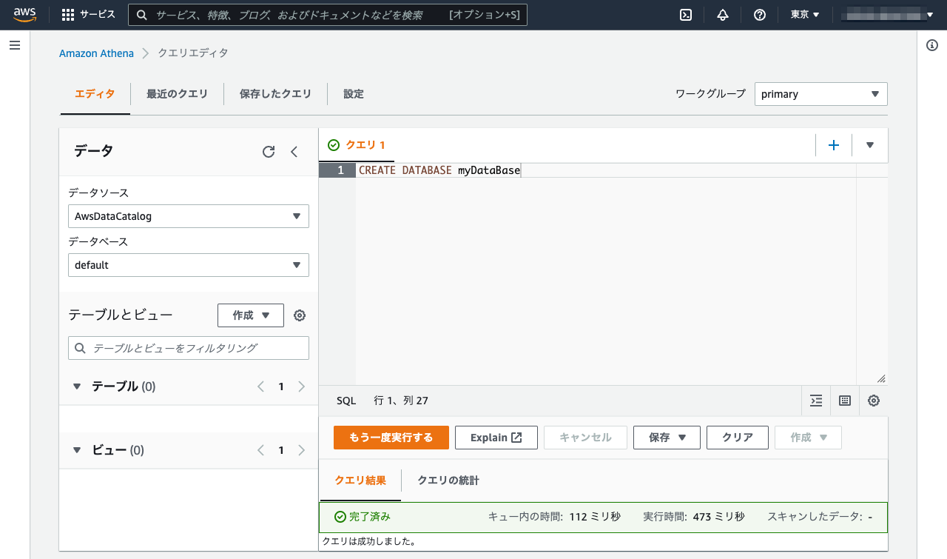Toggle the hamburger side navigation menu
947x559 pixels.
point(15,45)
